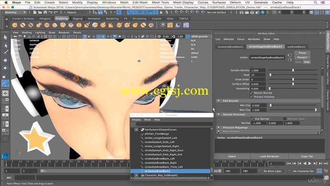Activate the Paint Effects brush tool
This screenshot has width=330, height=186.
[5, 83]
